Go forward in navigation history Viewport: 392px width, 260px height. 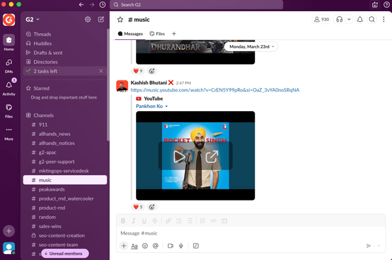coord(91,5)
